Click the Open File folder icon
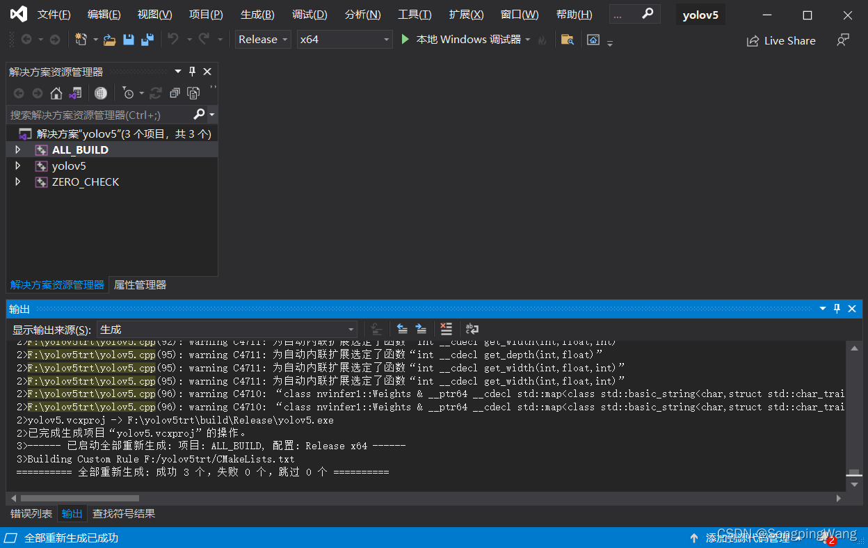Viewport: 868px width, 548px height. tap(109, 40)
